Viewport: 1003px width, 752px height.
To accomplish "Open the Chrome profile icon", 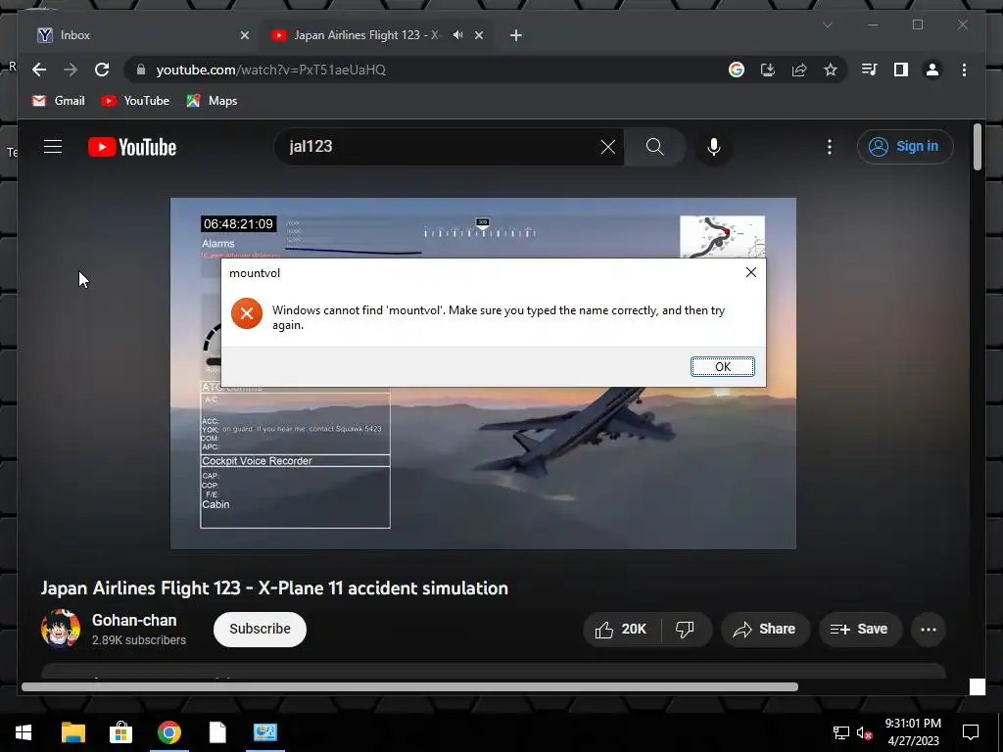I will click(932, 70).
